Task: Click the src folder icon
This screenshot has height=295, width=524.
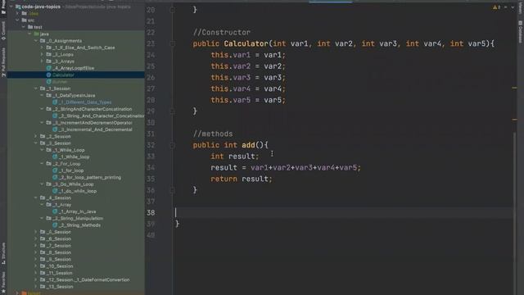Action: [24, 20]
